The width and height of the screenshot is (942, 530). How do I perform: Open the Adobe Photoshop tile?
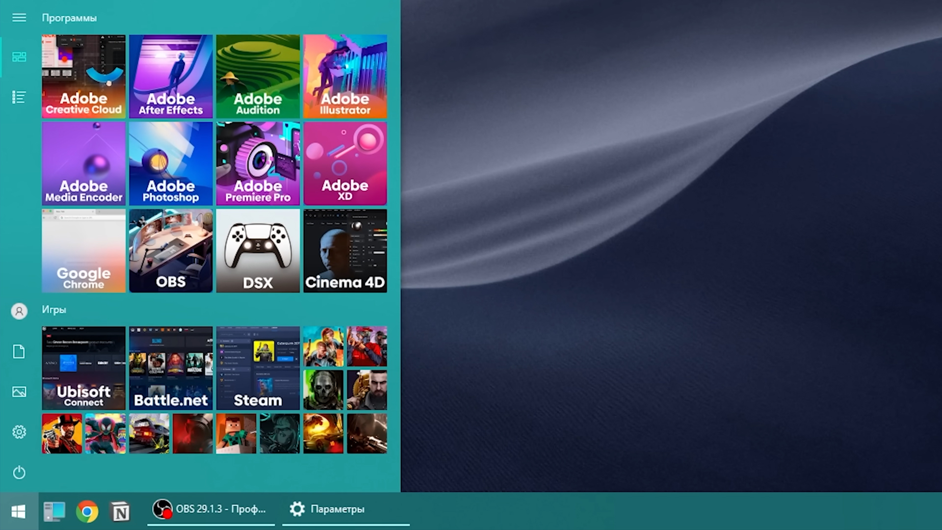click(x=171, y=163)
